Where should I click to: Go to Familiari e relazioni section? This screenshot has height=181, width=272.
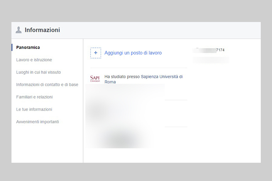point(35,97)
